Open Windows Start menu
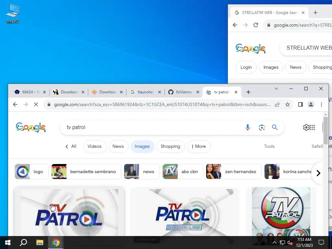The width and height of the screenshot is (332, 249). tap(8, 243)
